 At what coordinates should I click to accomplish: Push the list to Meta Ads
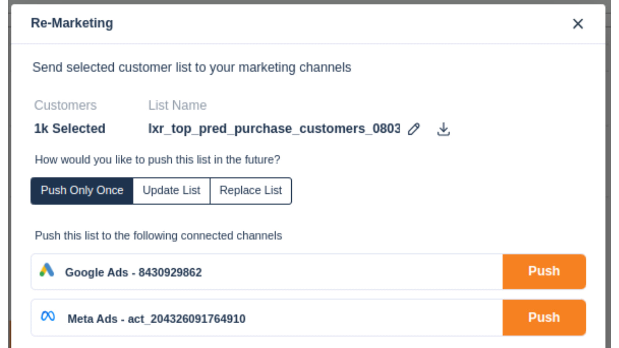pyautogui.click(x=544, y=317)
